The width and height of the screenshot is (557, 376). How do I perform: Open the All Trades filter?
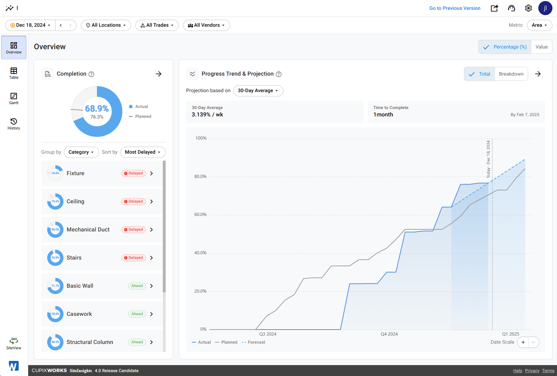click(x=157, y=25)
